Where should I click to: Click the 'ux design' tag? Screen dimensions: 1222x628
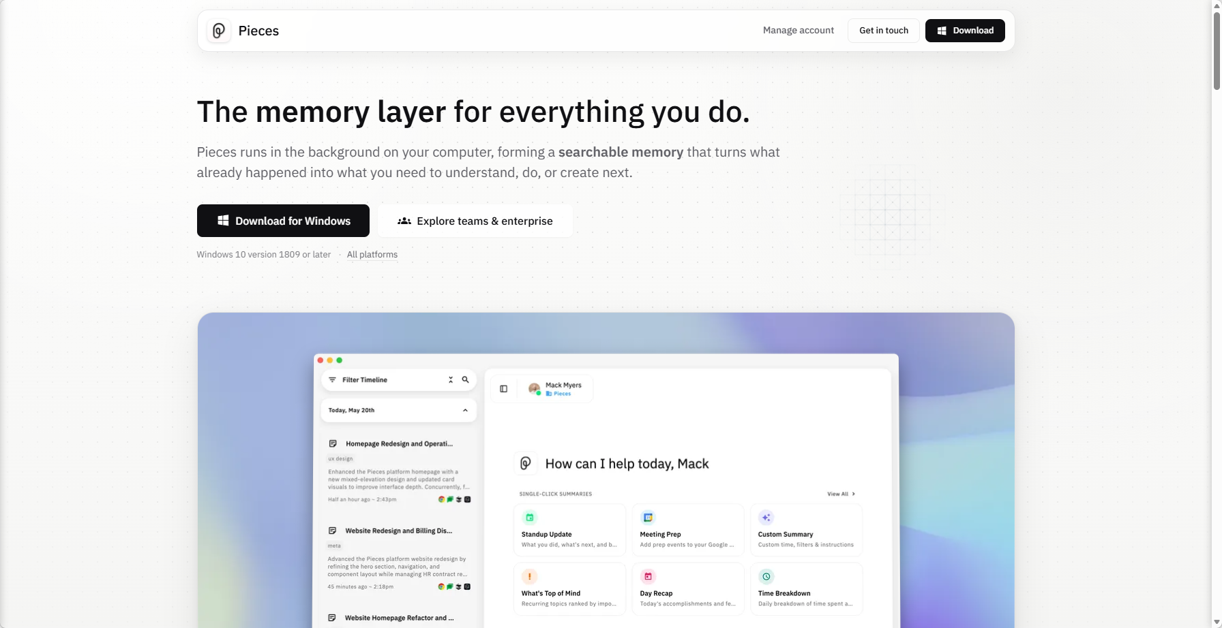tap(340, 459)
